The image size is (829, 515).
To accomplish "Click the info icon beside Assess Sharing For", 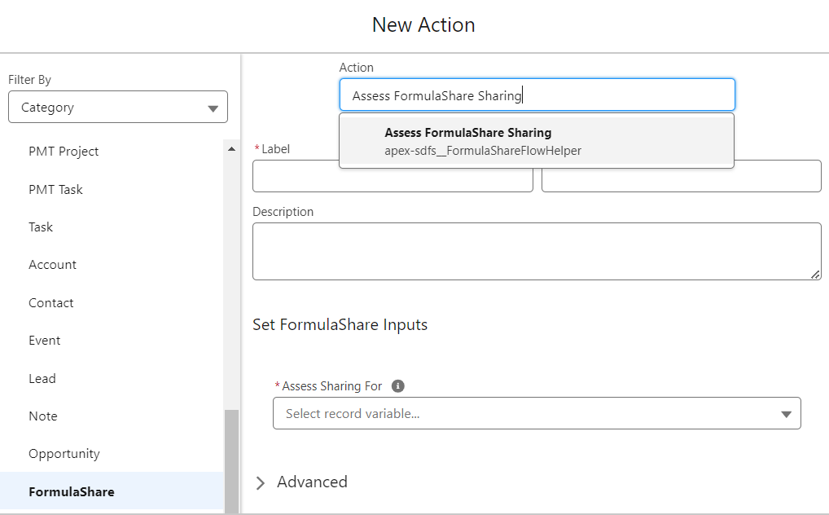I will [x=397, y=385].
